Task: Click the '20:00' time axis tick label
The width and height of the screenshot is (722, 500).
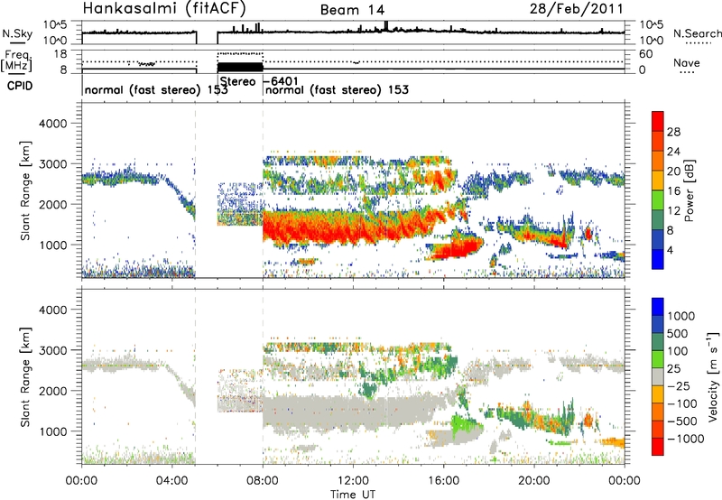Action: click(x=534, y=481)
